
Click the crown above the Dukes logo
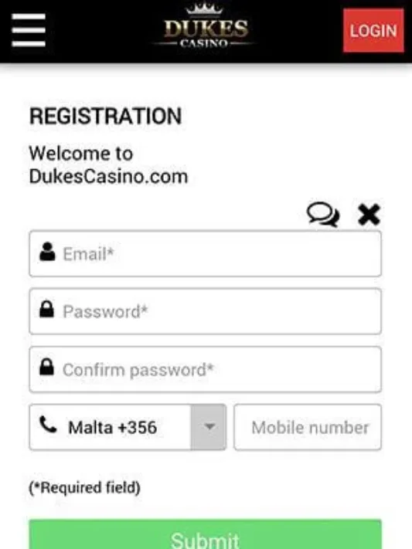click(x=204, y=8)
